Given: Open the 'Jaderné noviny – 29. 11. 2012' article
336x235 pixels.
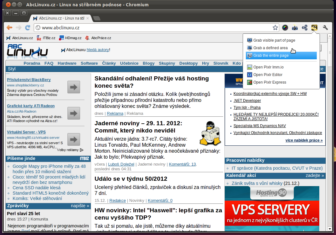Looking at the screenshot, I should (138, 127).
